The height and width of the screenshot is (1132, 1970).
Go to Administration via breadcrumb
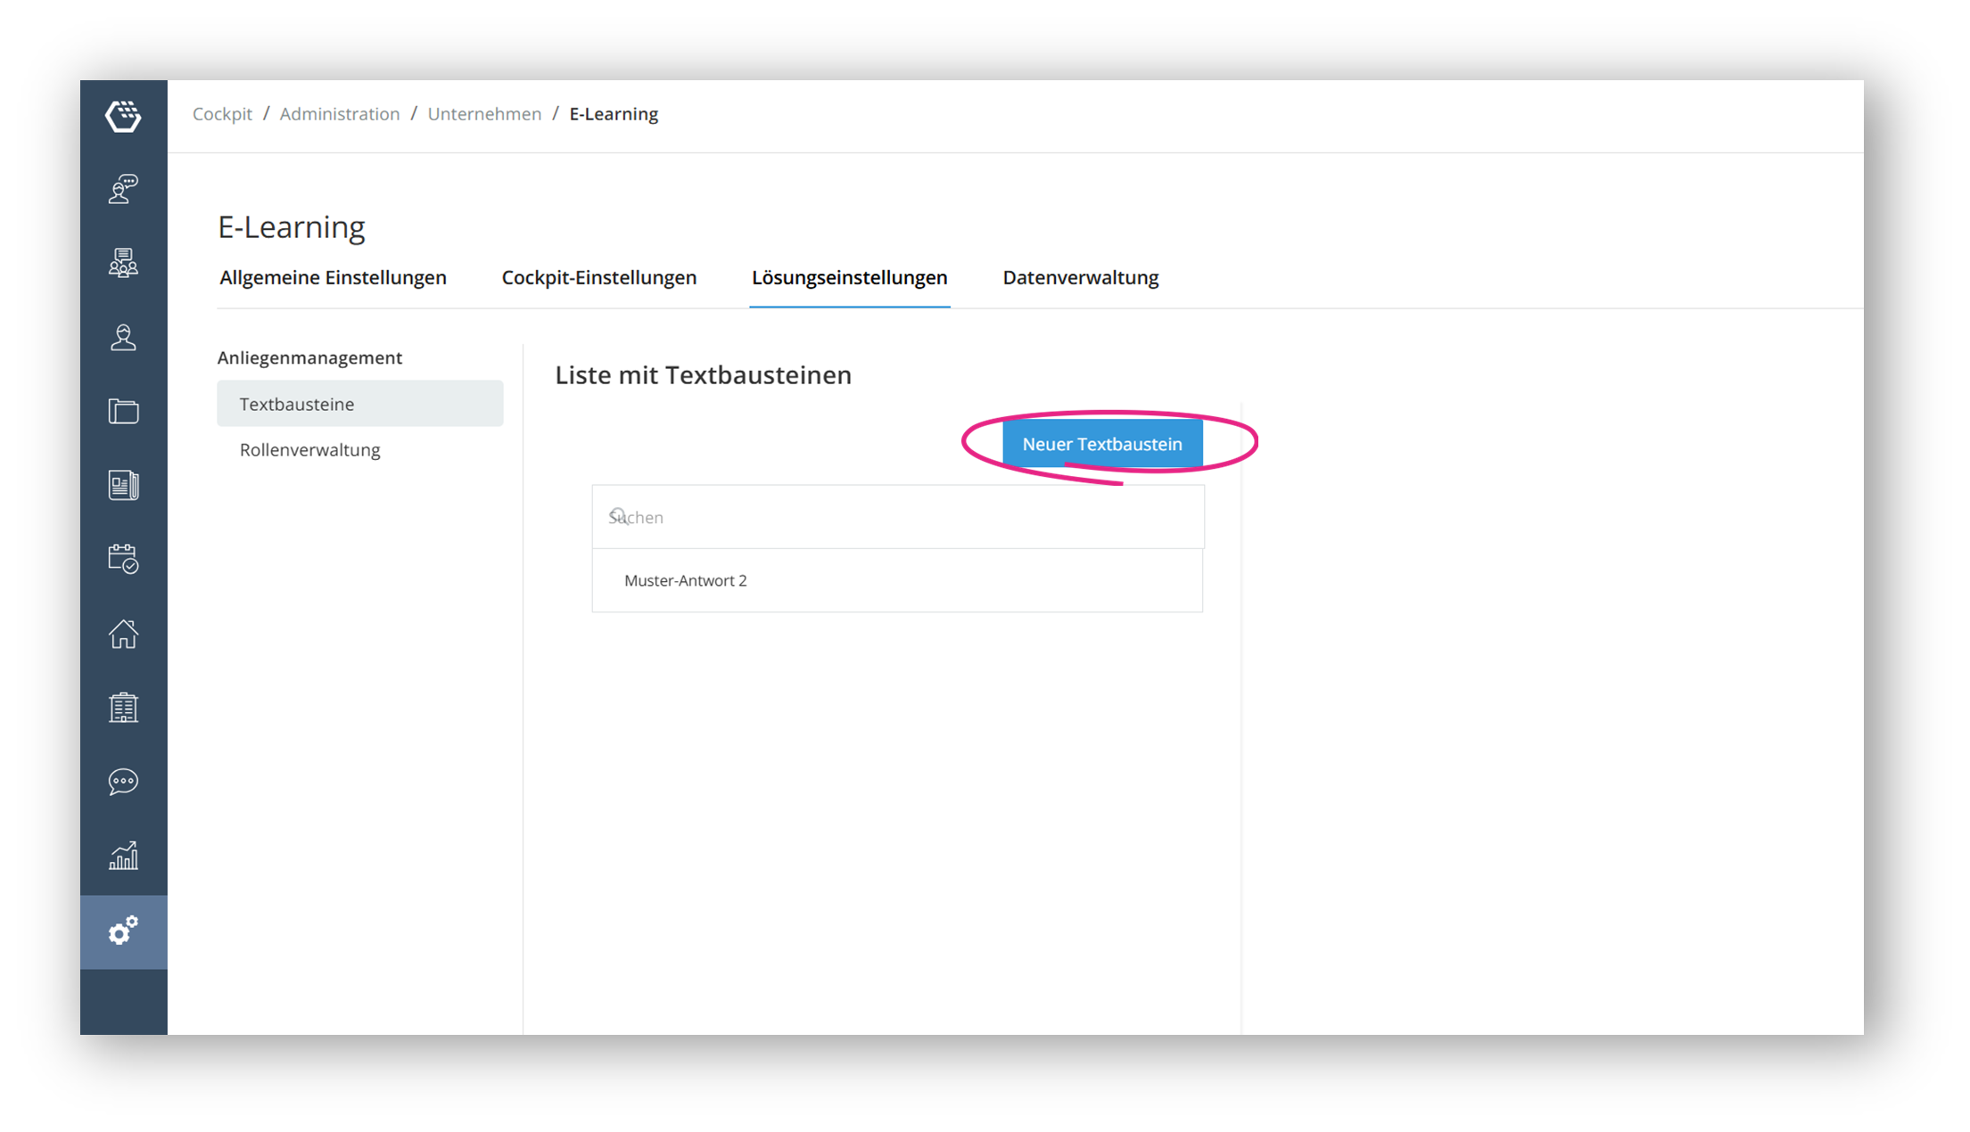pyautogui.click(x=339, y=114)
